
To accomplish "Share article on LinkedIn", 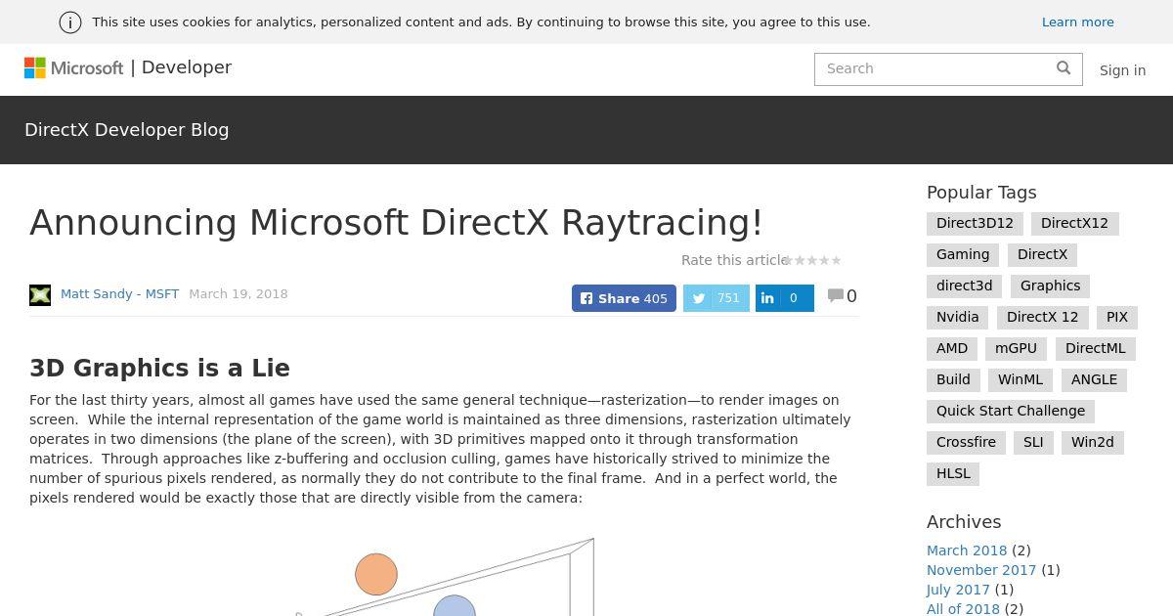I will pos(784,298).
